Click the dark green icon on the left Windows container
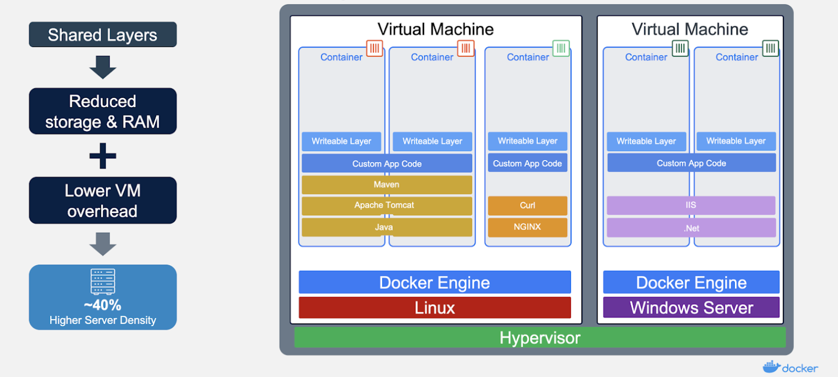 point(680,49)
